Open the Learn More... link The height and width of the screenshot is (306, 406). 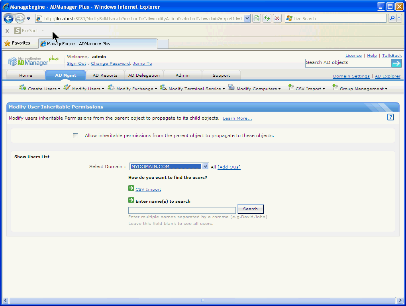237,118
